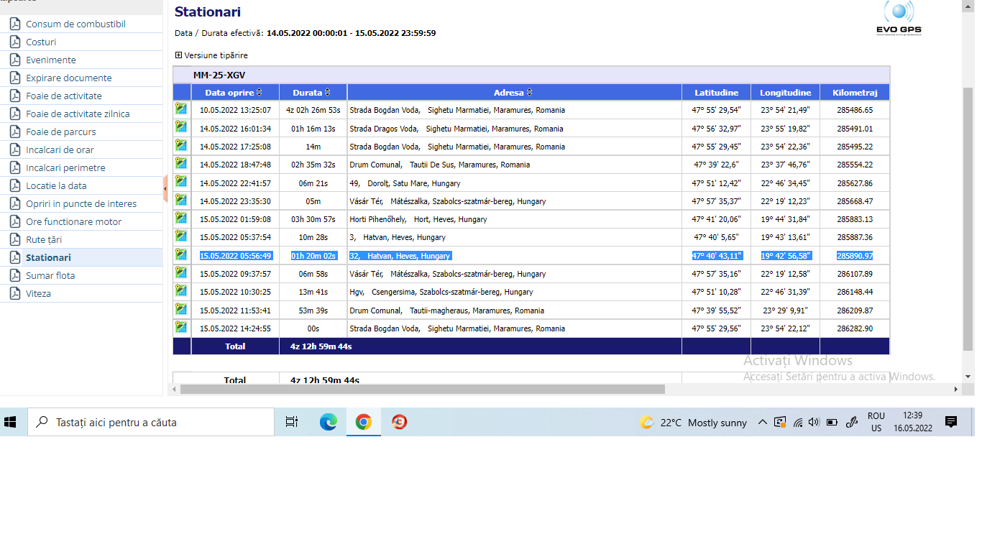
Task: Open map icon for 14.05.2022 16:01:34 stop
Action: tap(180, 127)
